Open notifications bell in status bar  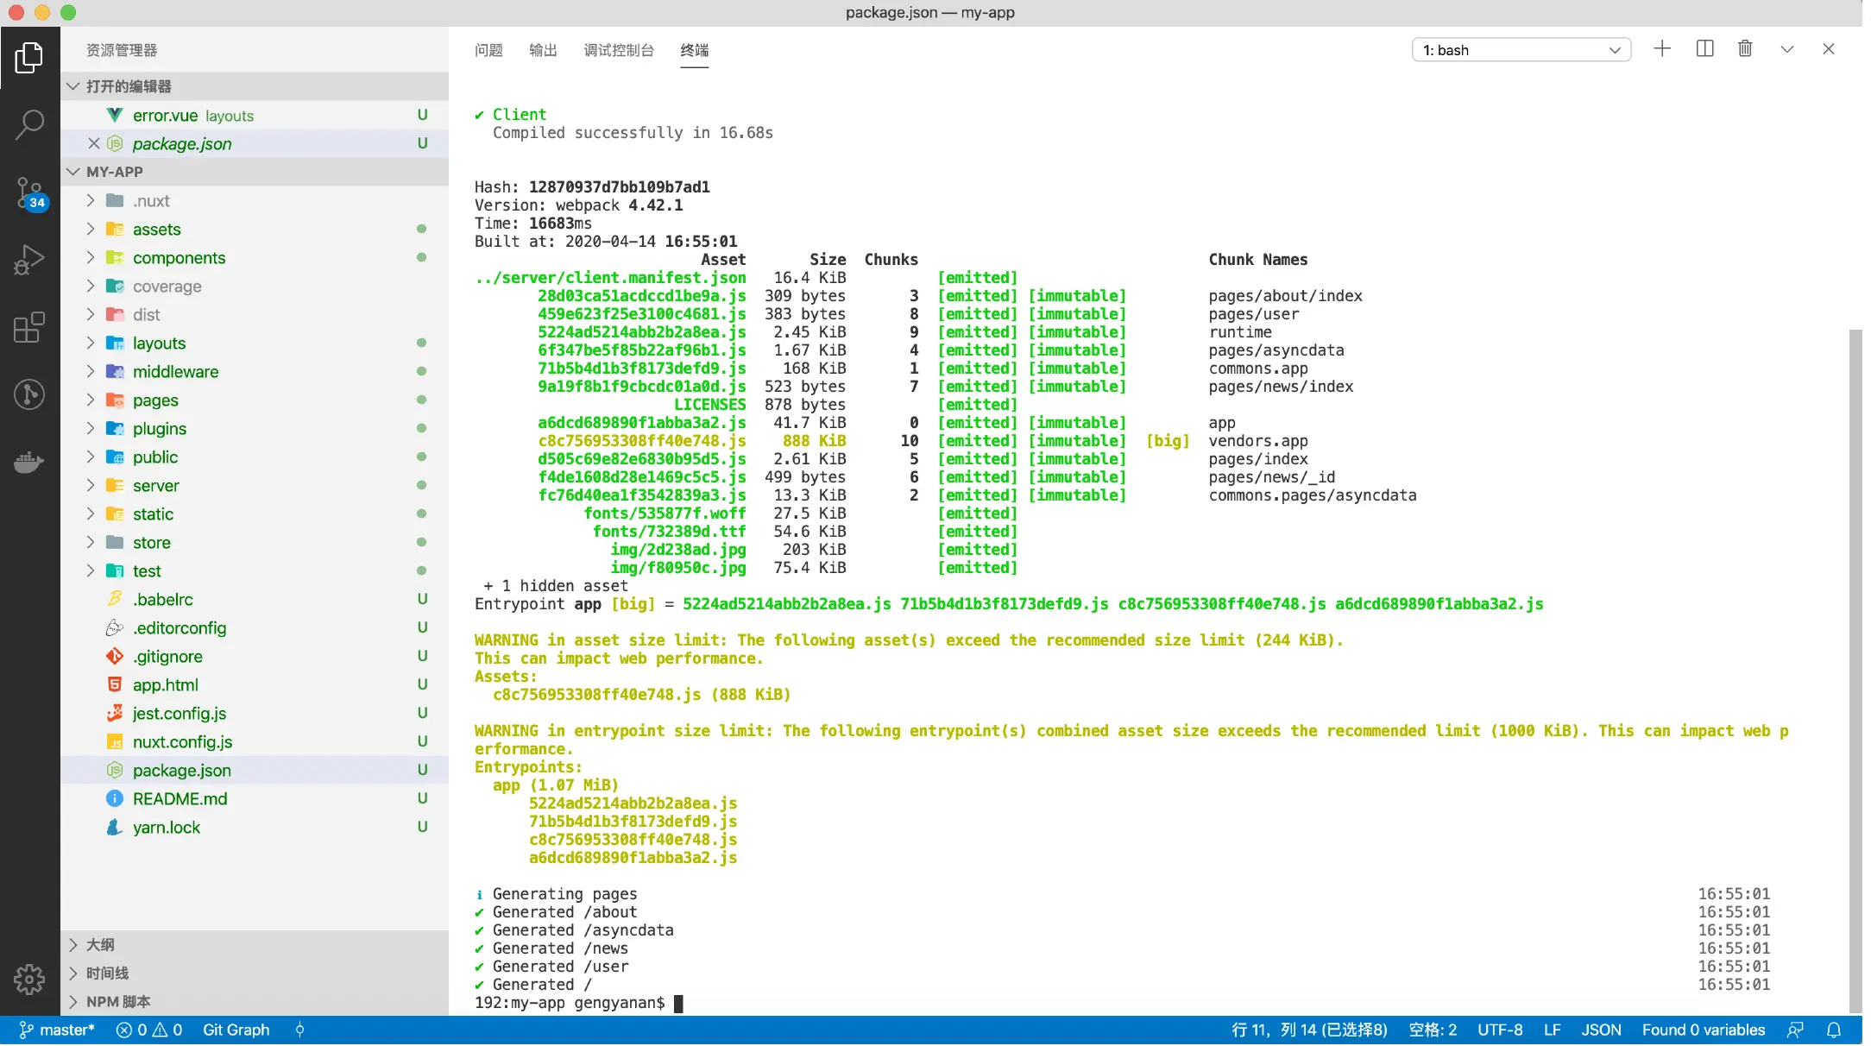tap(1834, 1030)
